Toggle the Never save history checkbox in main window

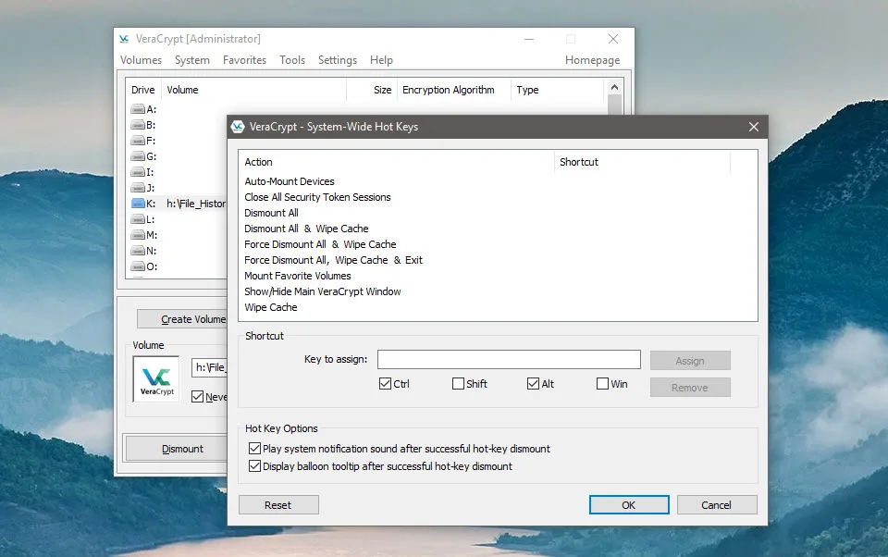pyautogui.click(x=197, y=397)
